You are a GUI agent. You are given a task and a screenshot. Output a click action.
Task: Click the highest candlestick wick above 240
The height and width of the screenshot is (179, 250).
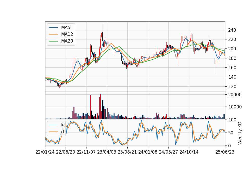(103, 29)
